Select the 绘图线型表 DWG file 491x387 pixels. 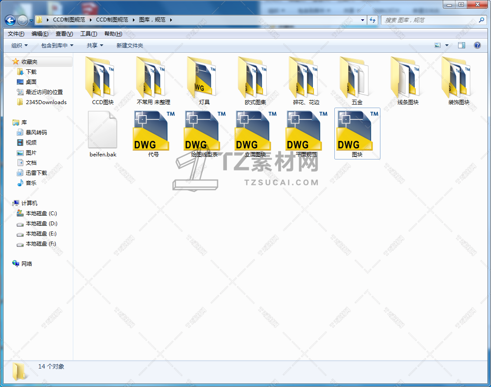[204, 134]
